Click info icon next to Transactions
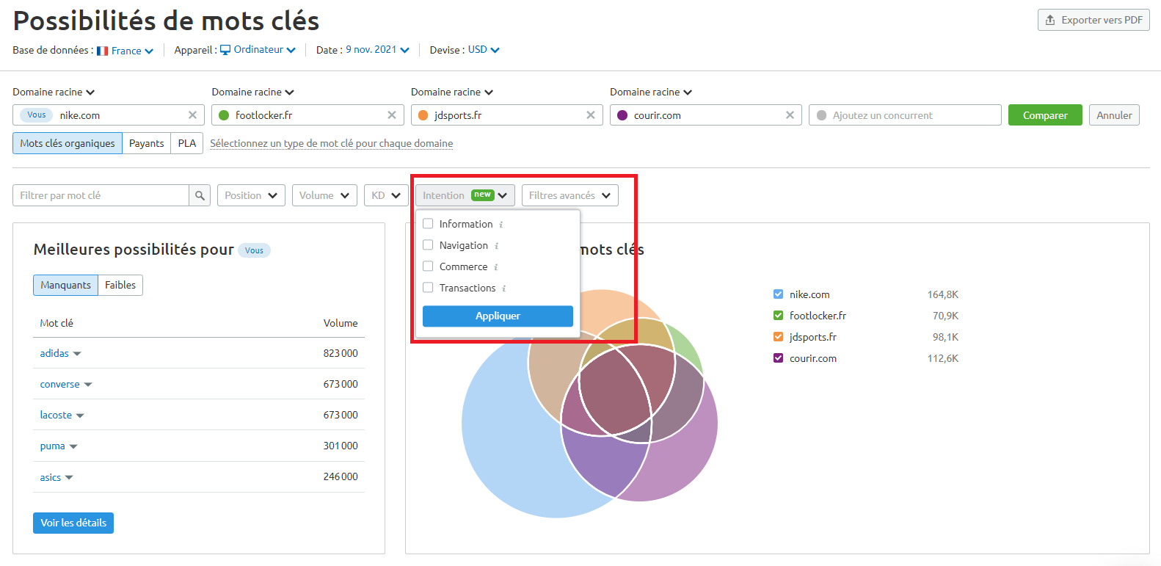This screenshot has height=566, width=1161. pos(504,289)
